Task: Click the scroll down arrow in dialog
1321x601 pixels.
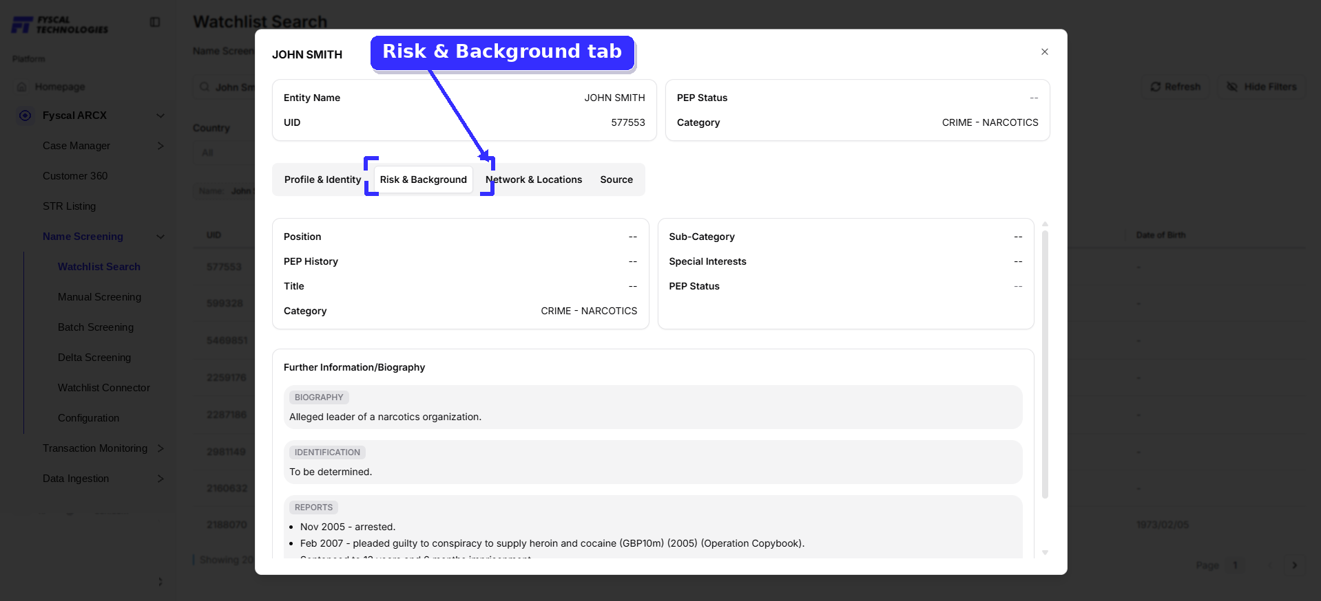Action: pyautogui.click(x=1045, y=552)
